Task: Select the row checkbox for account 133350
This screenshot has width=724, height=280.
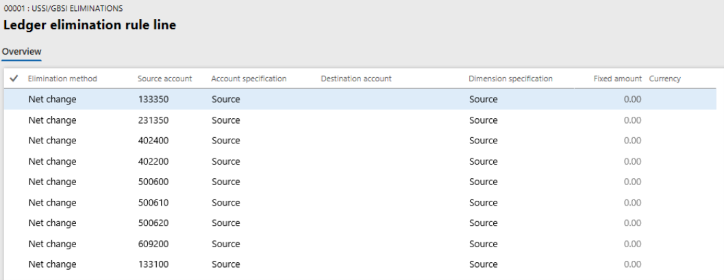Action: pos(14,100)
